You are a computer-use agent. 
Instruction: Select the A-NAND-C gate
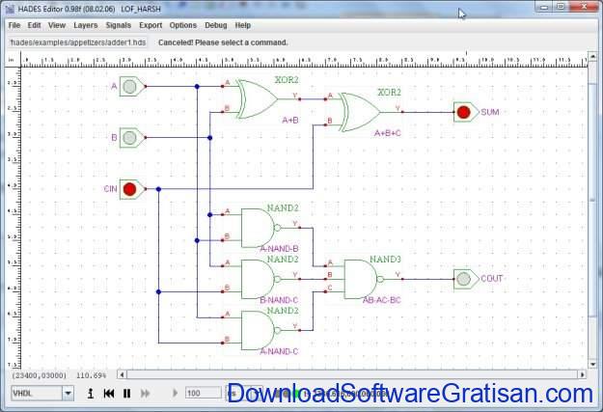tap(258, 330)
